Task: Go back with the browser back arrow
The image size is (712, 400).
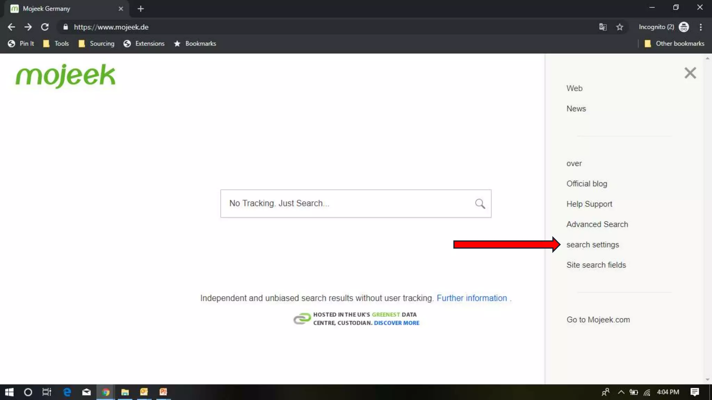Action: (x=11, y=27)
